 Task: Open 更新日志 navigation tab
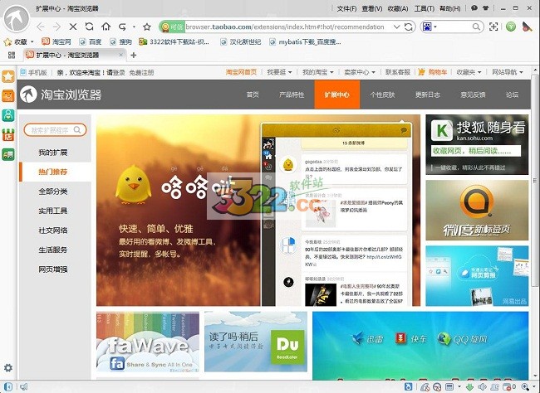427,95
